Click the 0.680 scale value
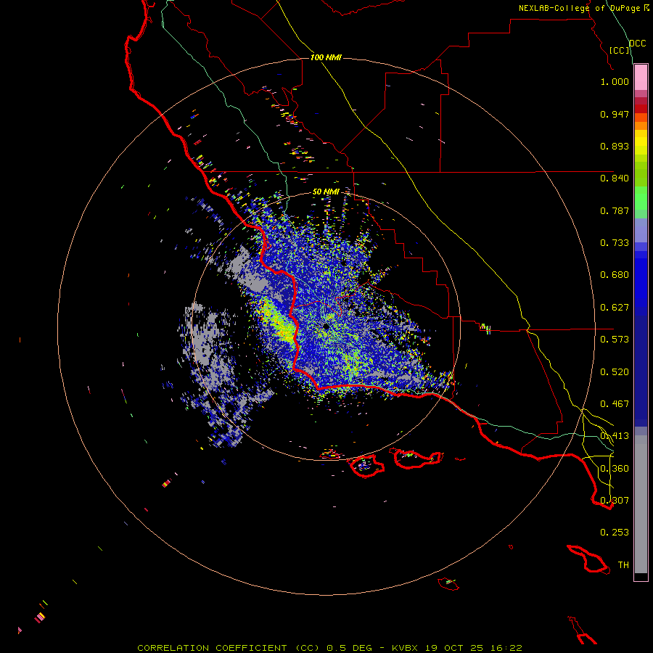Viewport: 653px width, 653px height. 615,275
